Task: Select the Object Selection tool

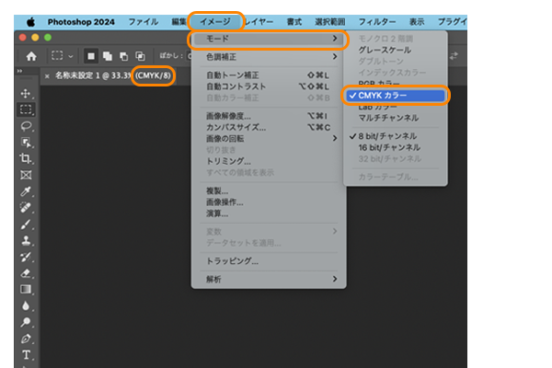Action: pyautogui.click(x=26, y=143)
